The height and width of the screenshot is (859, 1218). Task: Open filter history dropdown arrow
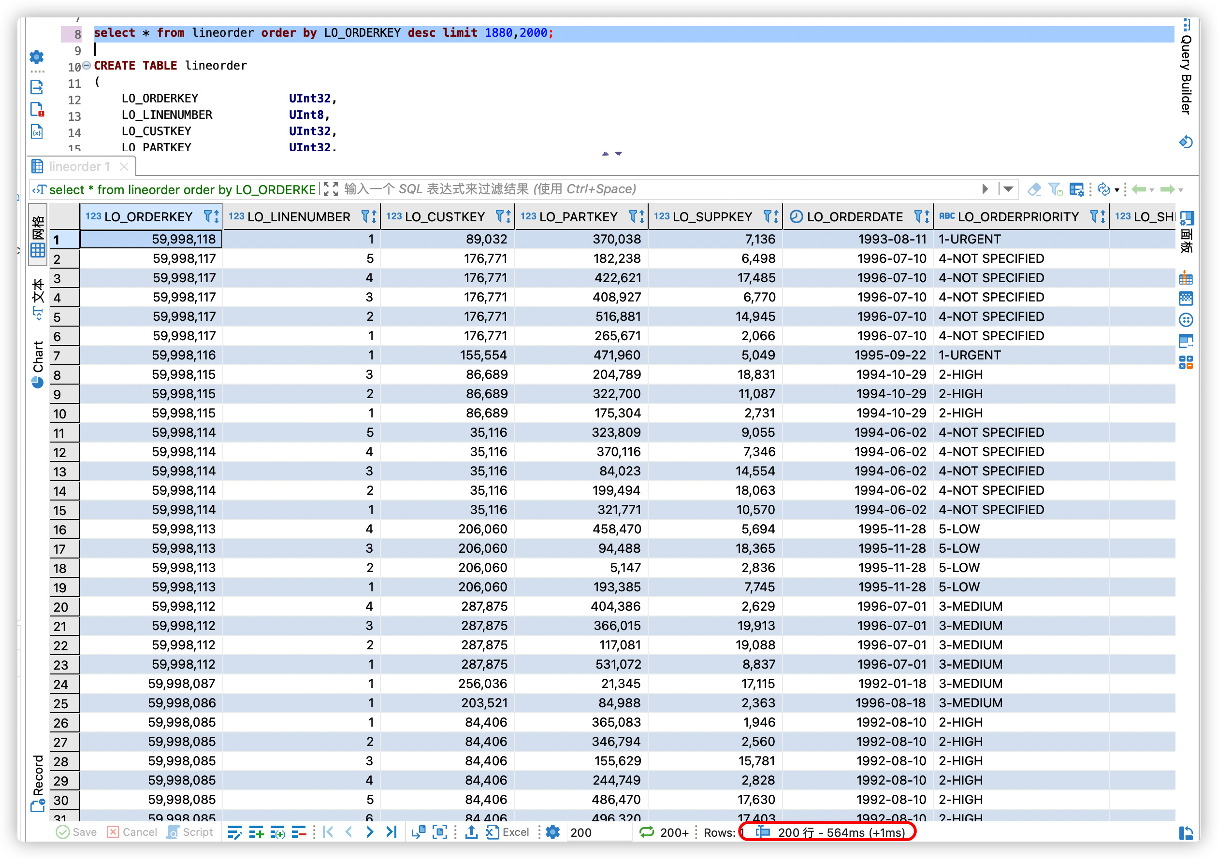(1008, 189)
